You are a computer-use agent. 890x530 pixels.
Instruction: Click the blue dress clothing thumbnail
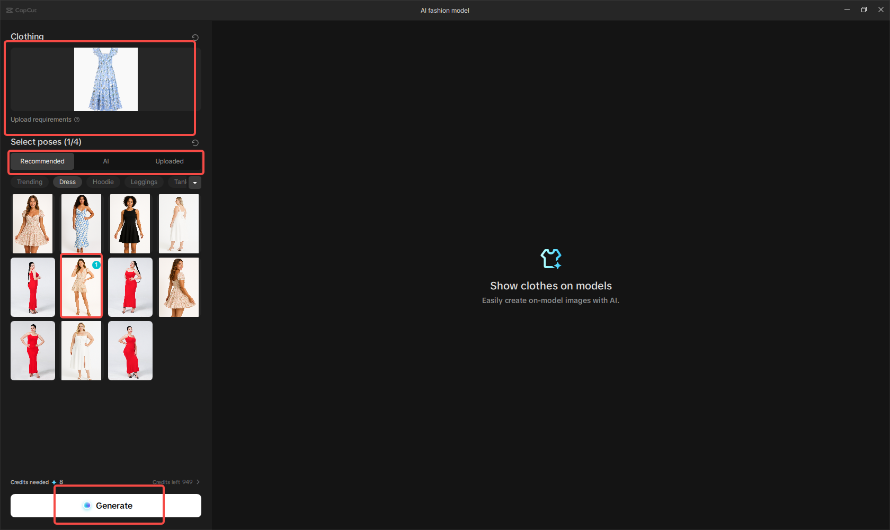coord(105,79)
